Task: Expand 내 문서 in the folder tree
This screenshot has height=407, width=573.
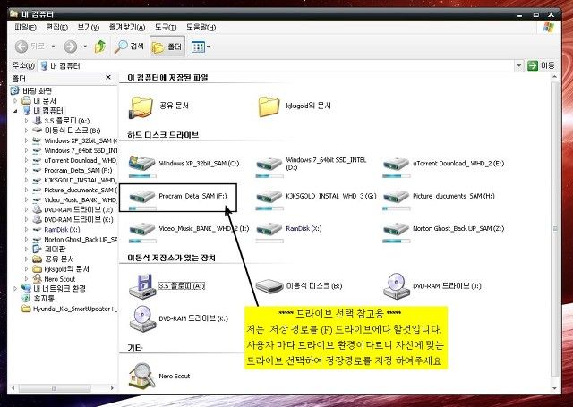Action: tap(16, 101)
